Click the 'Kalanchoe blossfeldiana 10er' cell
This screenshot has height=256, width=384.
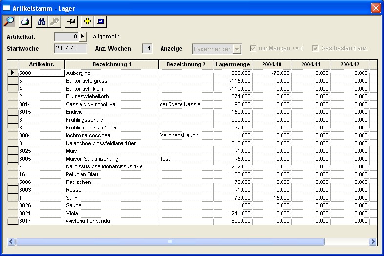pos(112,143)
